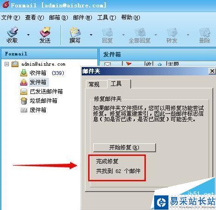
Task: Close the 邮件夹 dialog
Action: (212, 71)
